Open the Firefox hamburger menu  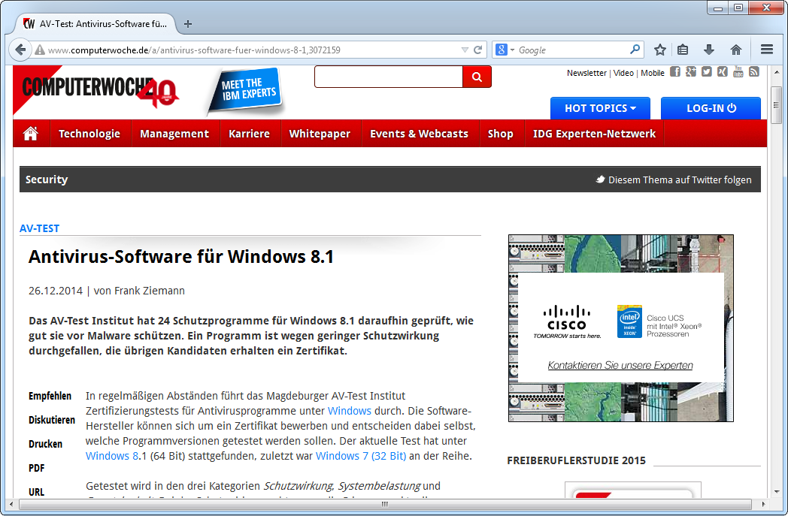[767, 50]
